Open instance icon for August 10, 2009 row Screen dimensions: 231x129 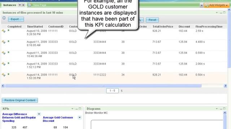click(4, 31)
